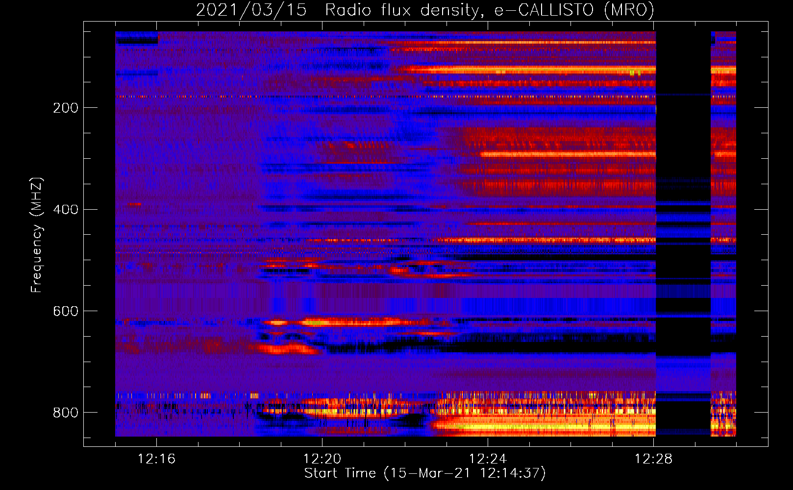Click the 12:24 time tick label
Screen dimensions: 793x490
(x=488, y=459)
